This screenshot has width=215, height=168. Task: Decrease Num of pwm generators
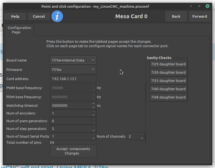[93, 123]
